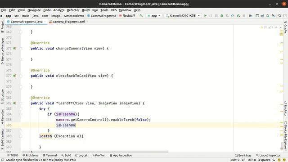
Task: Click the folder icon after the Stop button
Action: click(x=251, y=16)
